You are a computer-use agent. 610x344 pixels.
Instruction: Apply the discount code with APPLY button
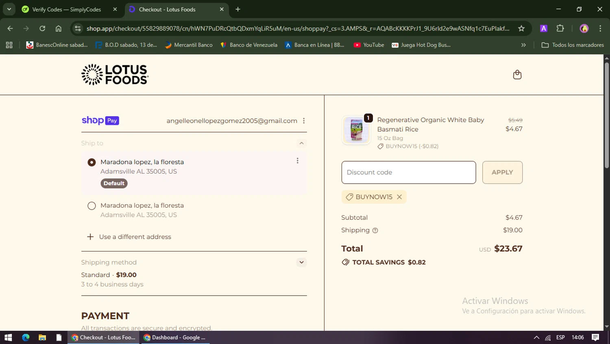pos(502,172)
